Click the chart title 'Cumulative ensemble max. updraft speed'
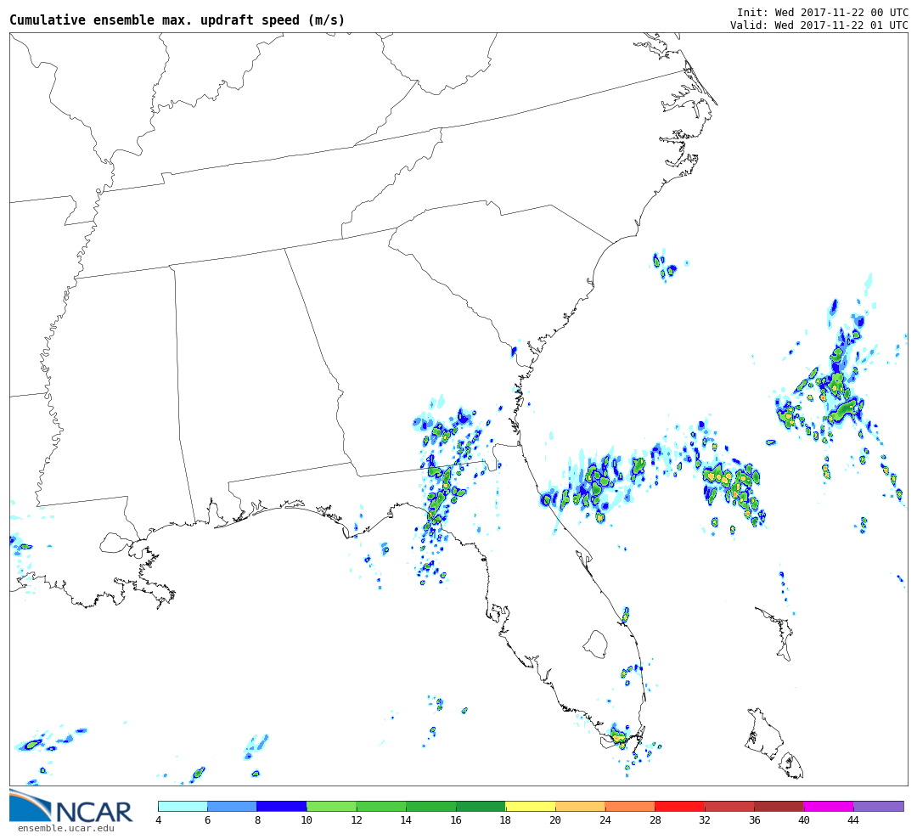The width and height of the screenshot is (917, 839). (177, 20)
